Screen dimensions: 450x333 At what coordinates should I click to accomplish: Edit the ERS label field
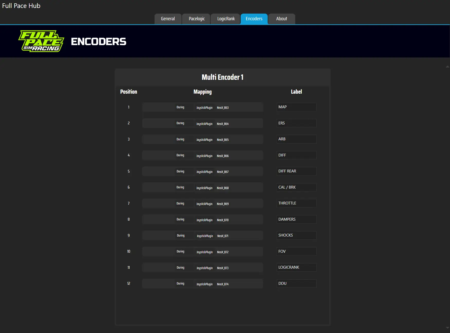[296, 123]
